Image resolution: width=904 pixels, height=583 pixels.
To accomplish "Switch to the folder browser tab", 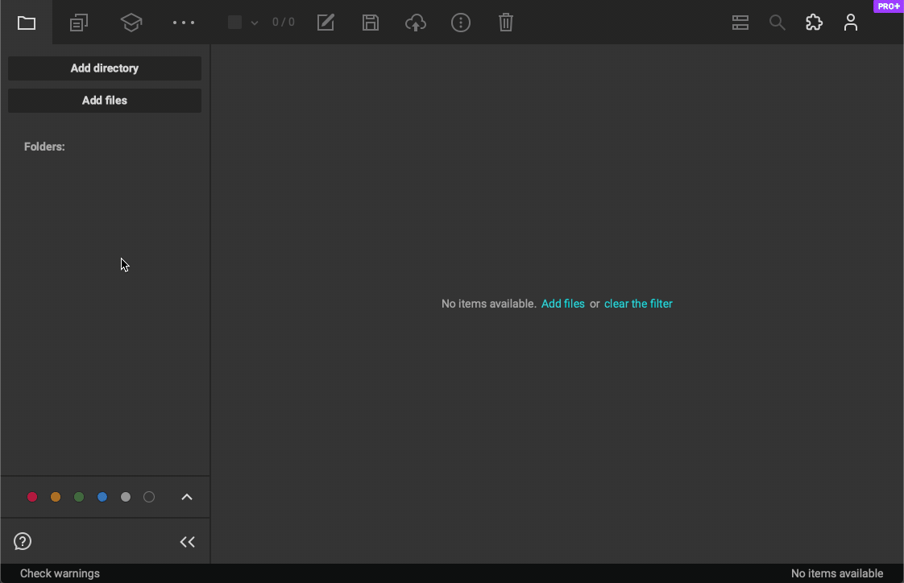I will (x=27, y=23).
